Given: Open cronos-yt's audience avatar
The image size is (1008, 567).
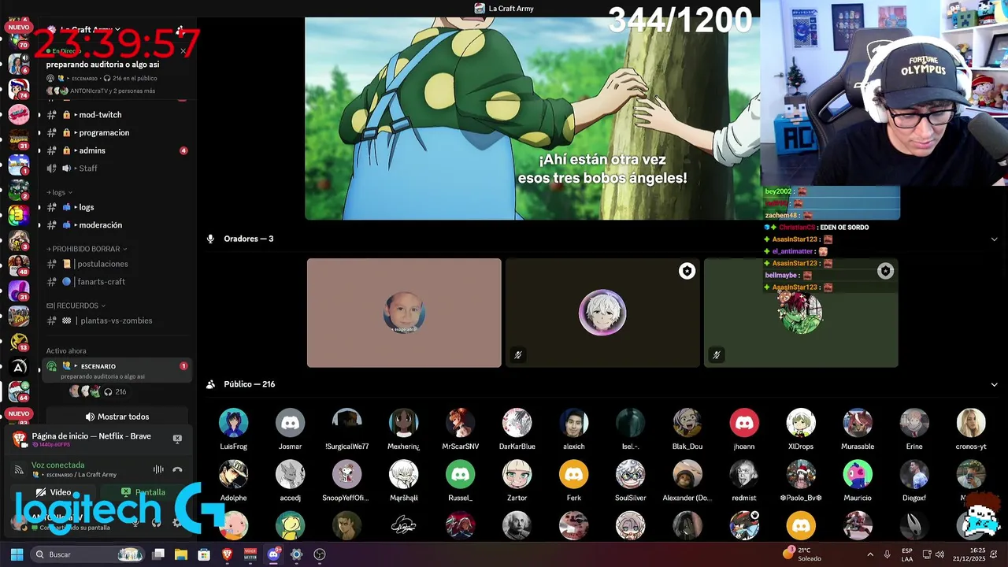Looking at the screenshot, I should (x=970, y=423).
